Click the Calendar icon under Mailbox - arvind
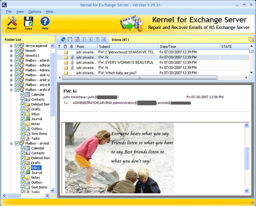This screenshot has width=256, height=206. [x=28, y=148]
